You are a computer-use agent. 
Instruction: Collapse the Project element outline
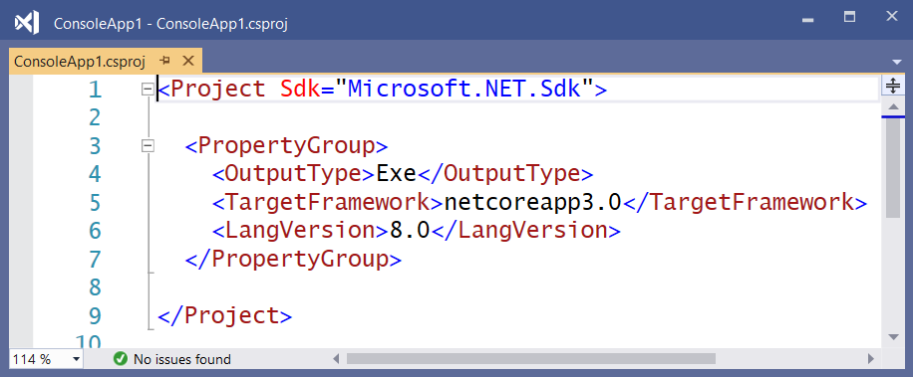click(x=148, y=90)
